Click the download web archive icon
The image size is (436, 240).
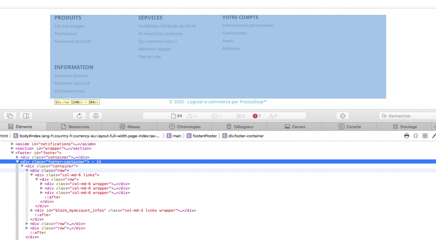95,116
